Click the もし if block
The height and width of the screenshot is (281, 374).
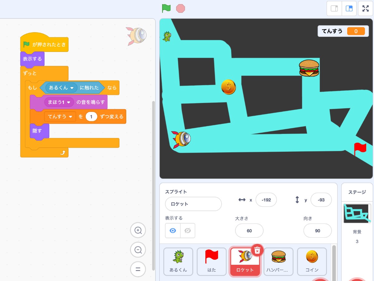[x=32, y=88]
